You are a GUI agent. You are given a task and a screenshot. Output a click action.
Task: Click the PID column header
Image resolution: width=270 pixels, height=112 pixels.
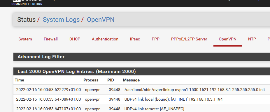click(x=111, y=80)
